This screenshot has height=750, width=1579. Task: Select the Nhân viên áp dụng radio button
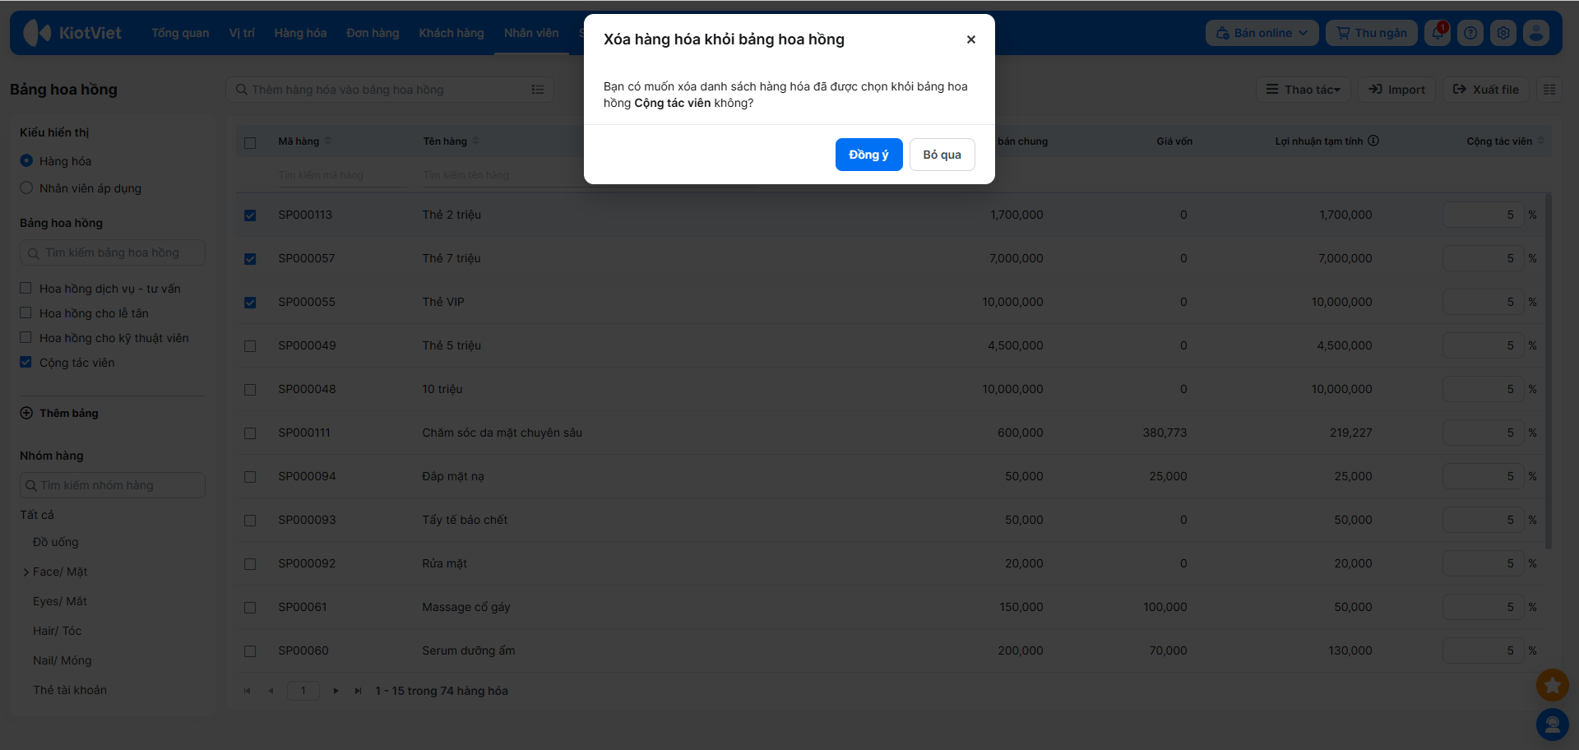(26, 188)
